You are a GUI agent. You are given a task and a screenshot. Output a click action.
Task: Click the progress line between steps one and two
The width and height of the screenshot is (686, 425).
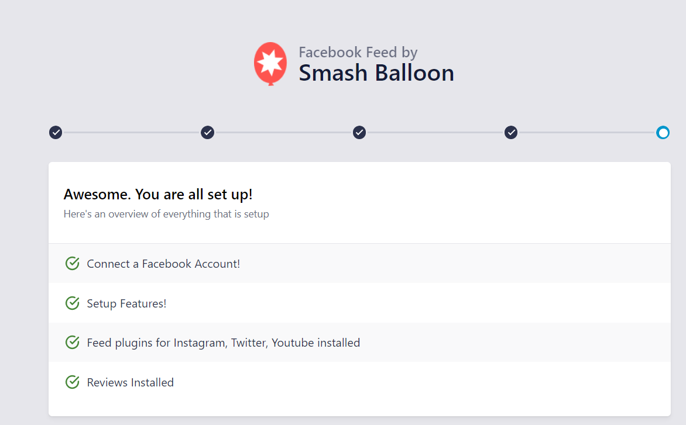[132, 133]
